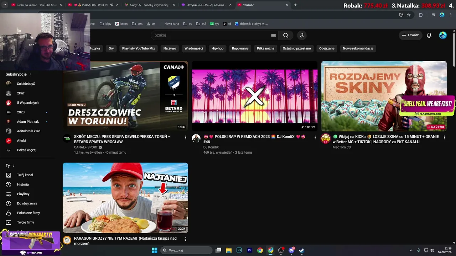The height and width of the screenshot is (256, 456).
Task: Open Aferki subscription channel
Action: pos(21,141)
